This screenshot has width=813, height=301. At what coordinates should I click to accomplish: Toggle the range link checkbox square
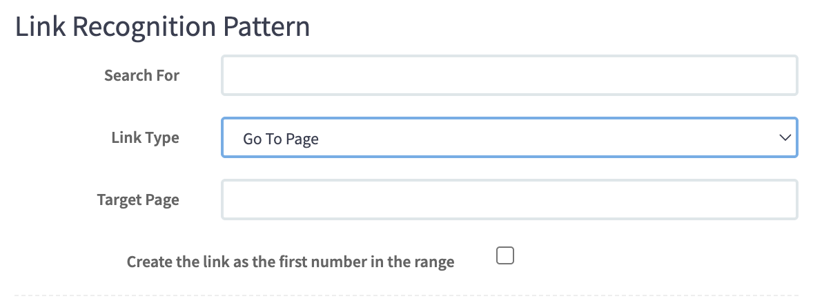point(505,256)
